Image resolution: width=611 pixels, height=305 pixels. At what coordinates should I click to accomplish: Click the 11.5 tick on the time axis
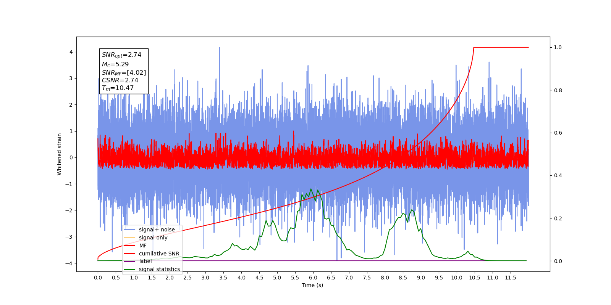point(511,278)
